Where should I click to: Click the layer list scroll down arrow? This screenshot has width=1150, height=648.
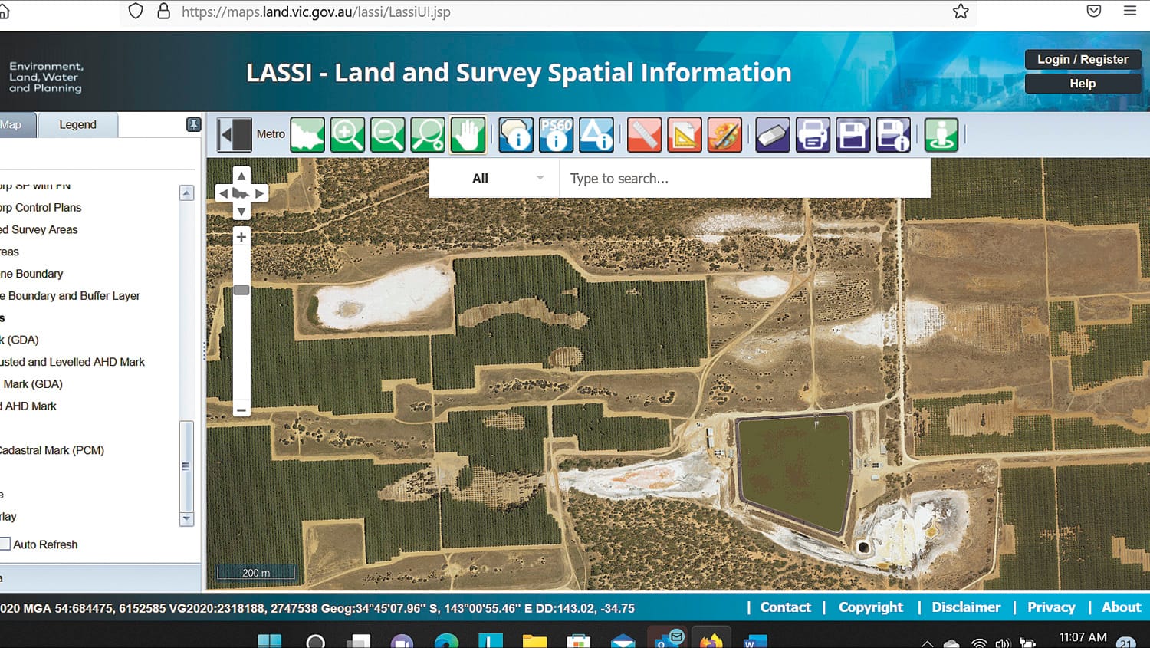click(186, 519)
